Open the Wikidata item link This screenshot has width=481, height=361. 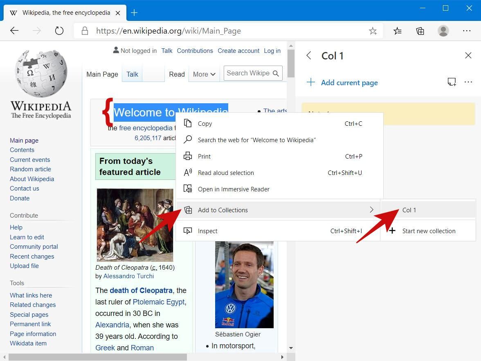pyautogui.click(x=28, y=343)
